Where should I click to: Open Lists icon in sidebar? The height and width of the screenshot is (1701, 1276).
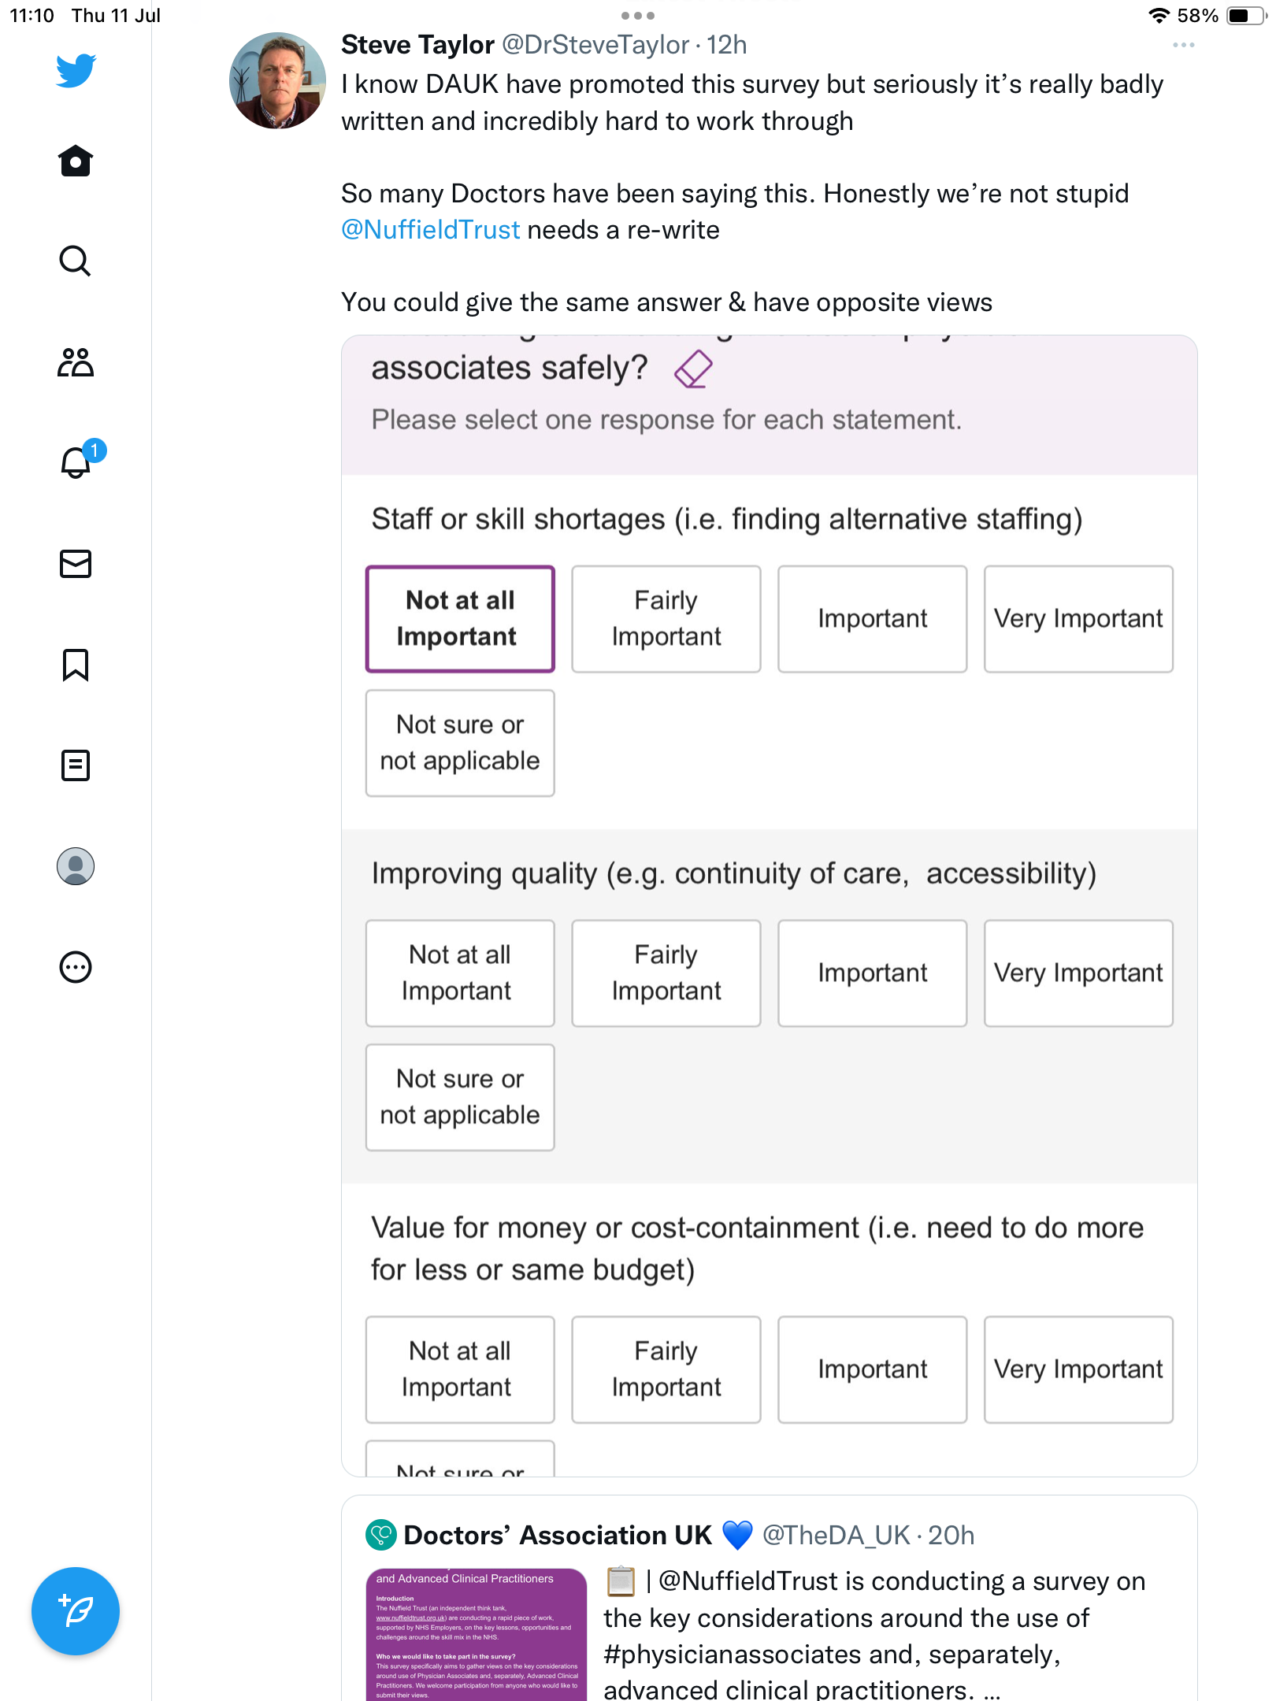click(x=76, y=765)
